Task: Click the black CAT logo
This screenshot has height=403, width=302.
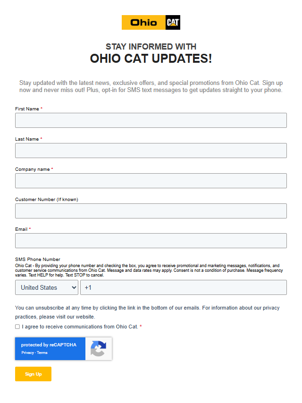Action: 173,23
